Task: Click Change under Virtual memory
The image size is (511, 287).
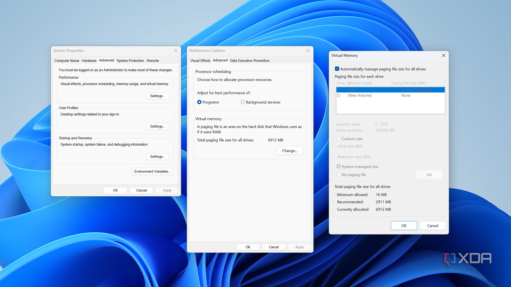Action: [x=290, y=151]
